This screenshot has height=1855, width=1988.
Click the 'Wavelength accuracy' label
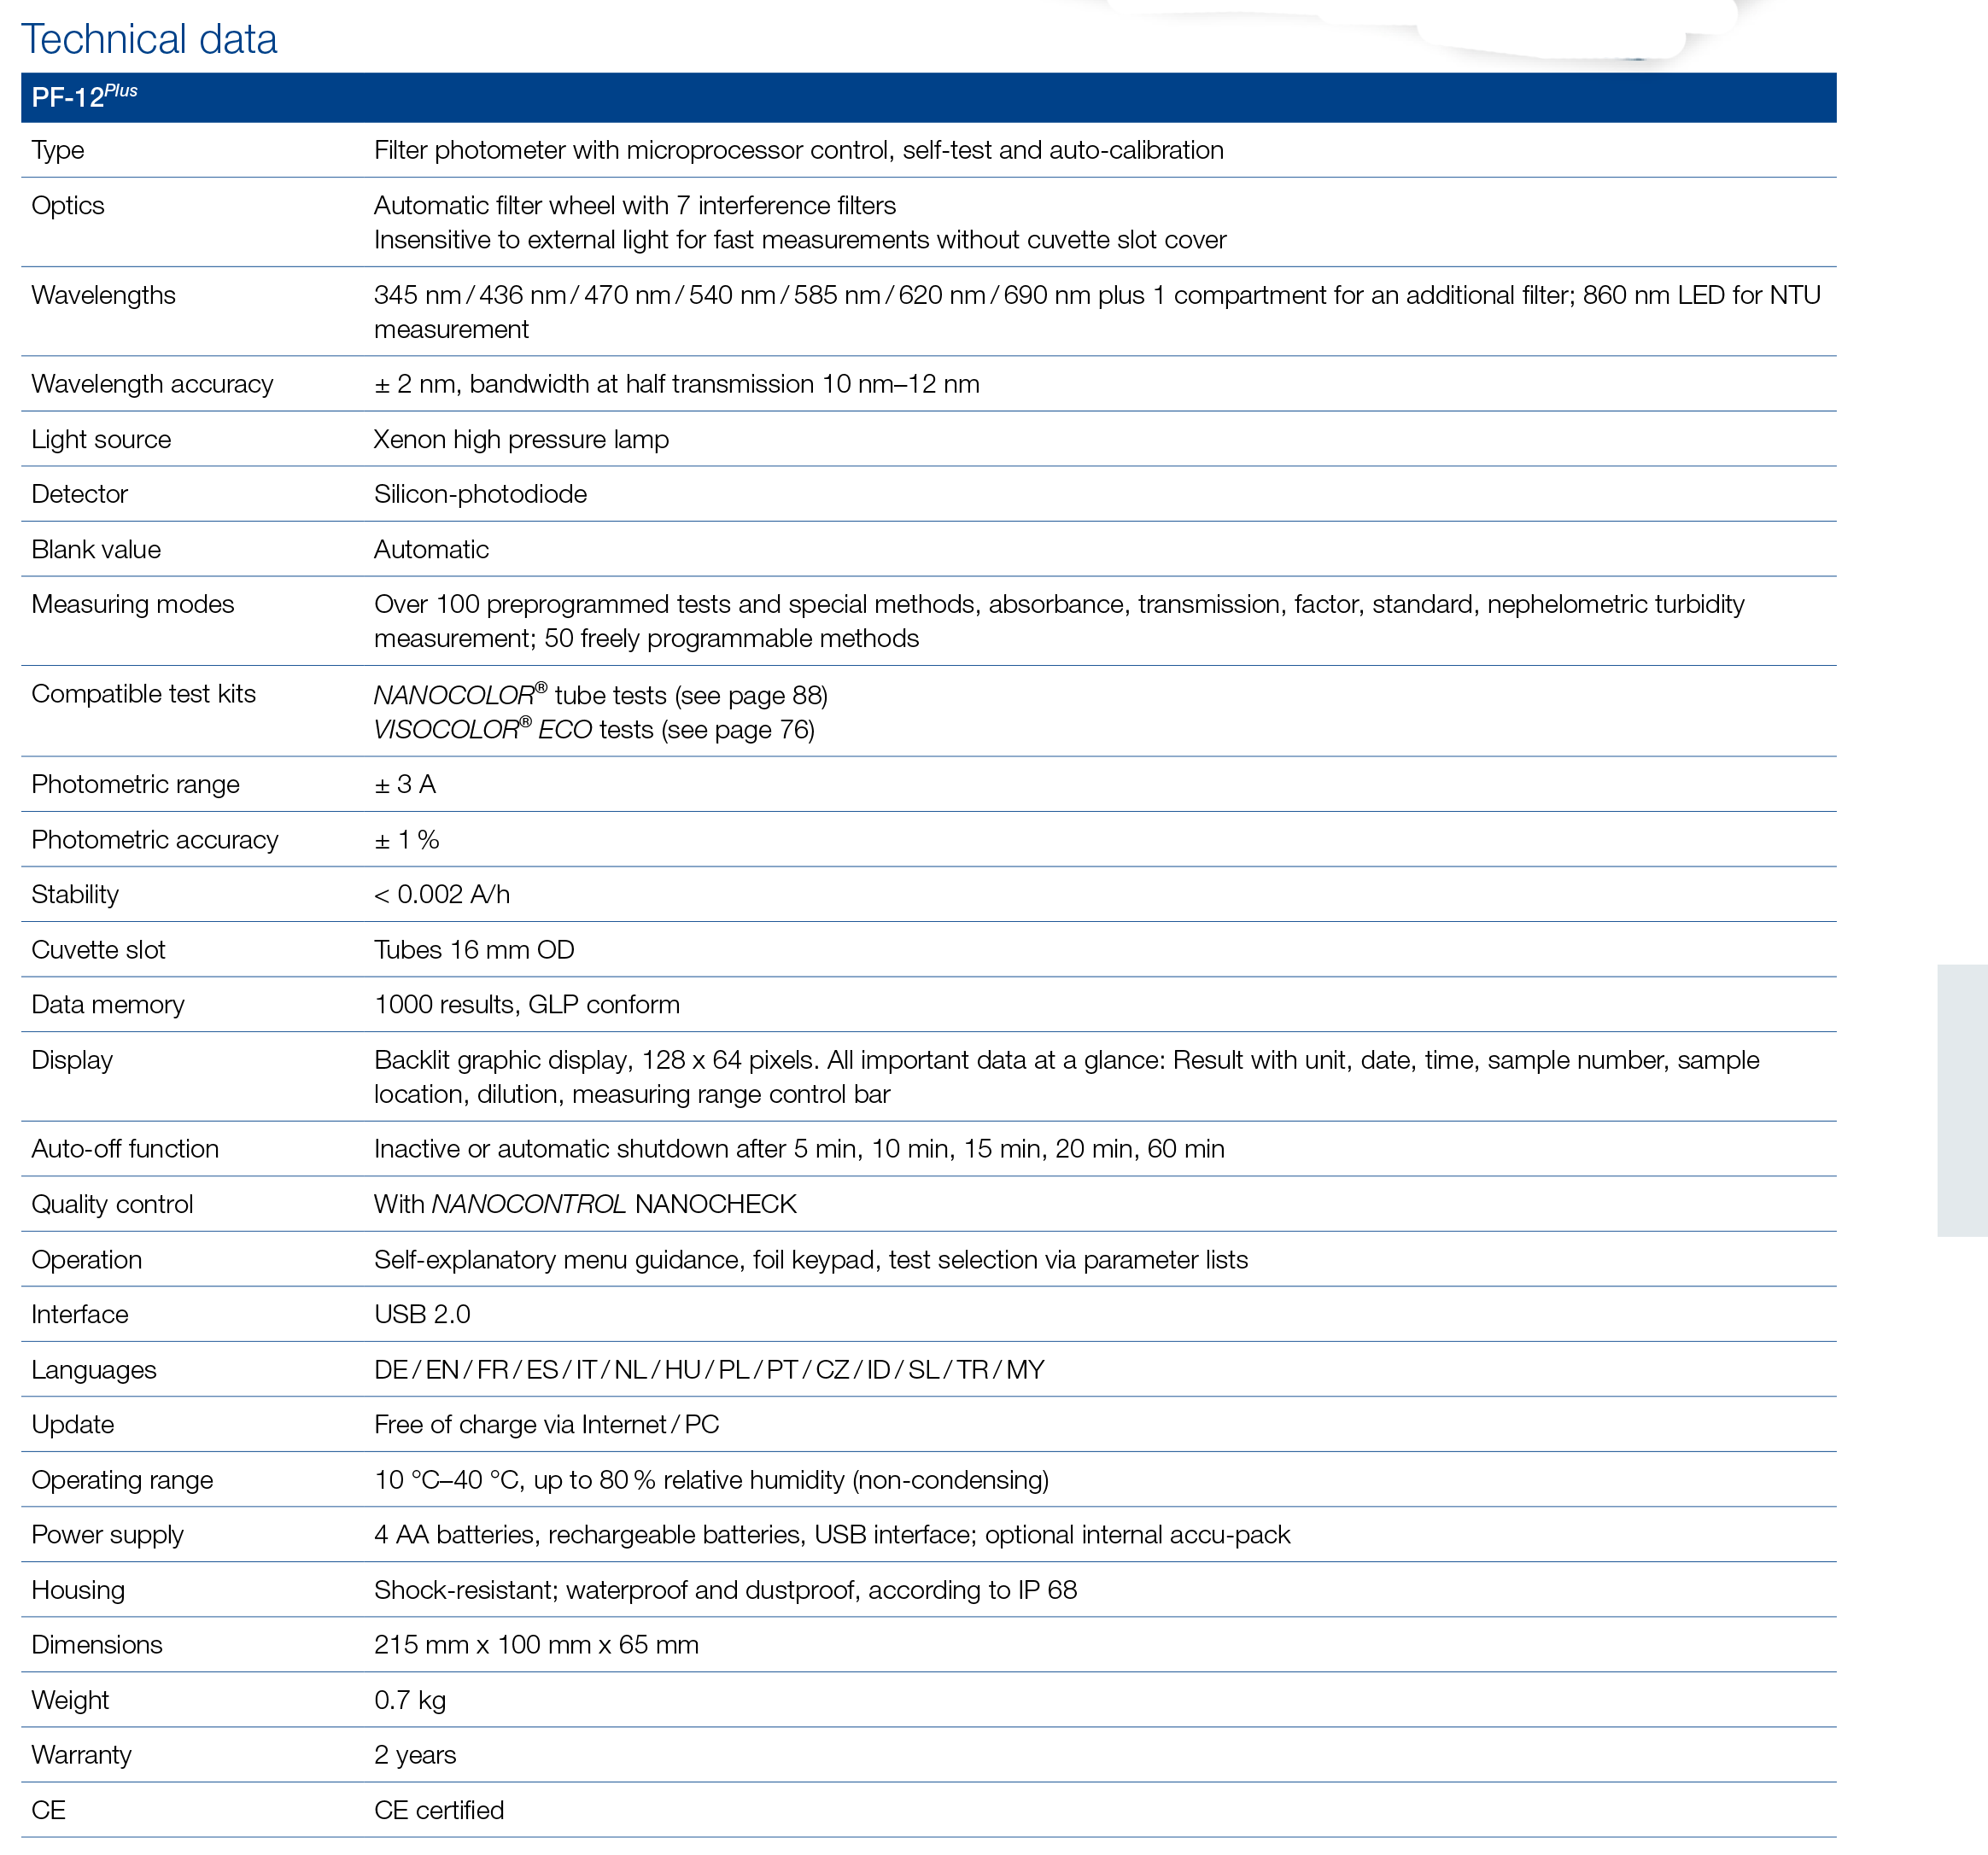pyautogui.click(x=152, y=384)
